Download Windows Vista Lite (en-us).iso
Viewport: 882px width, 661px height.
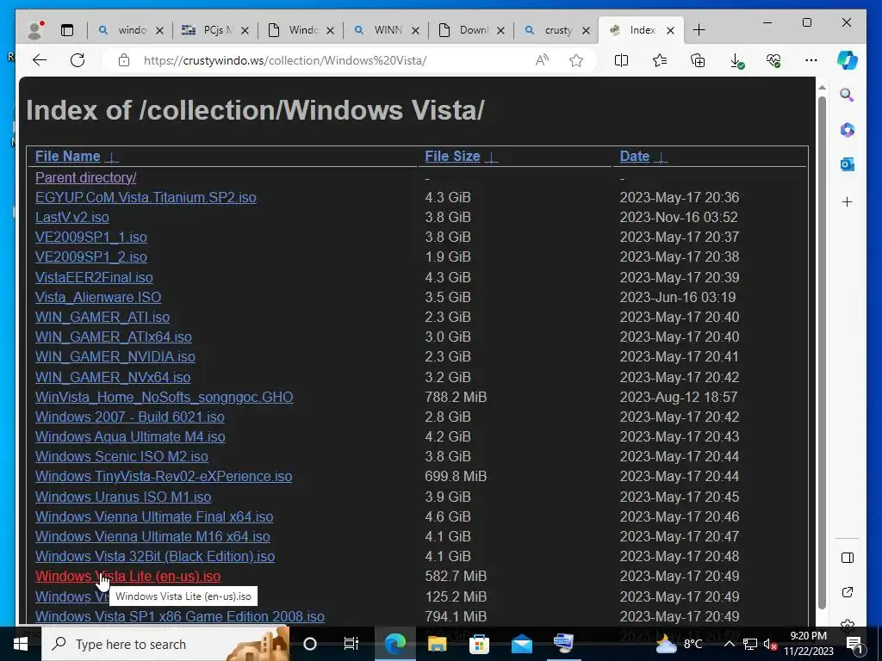[x=127, y=576]
